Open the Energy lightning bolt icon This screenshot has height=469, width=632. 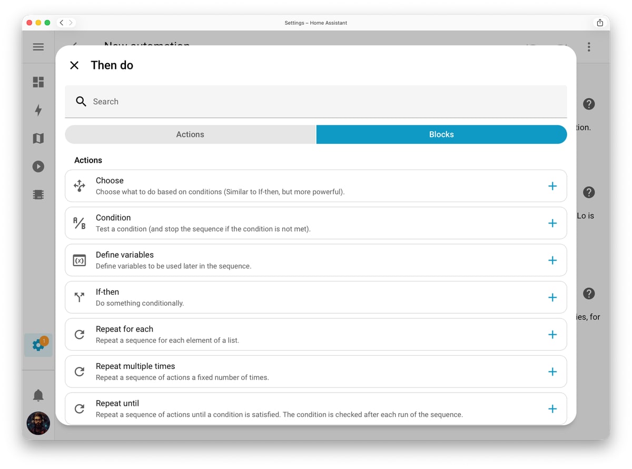click(x=38, y=110)
